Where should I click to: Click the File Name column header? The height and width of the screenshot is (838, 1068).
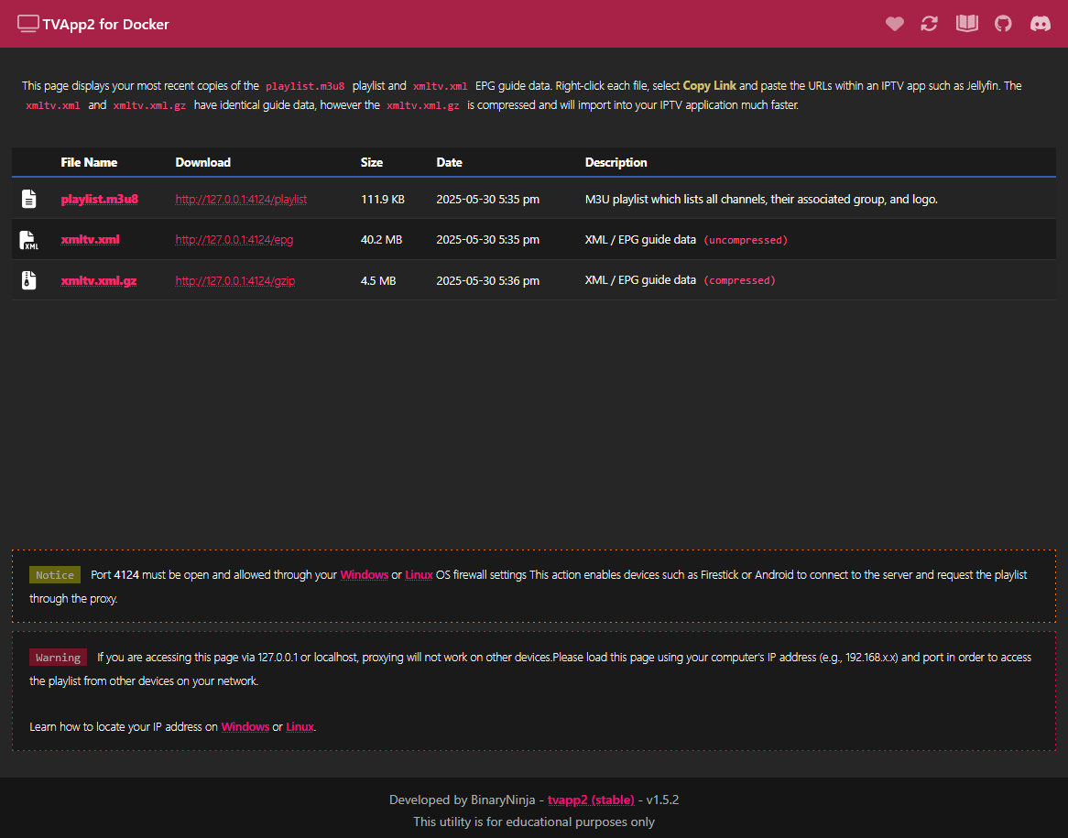[x=89, y=162]
